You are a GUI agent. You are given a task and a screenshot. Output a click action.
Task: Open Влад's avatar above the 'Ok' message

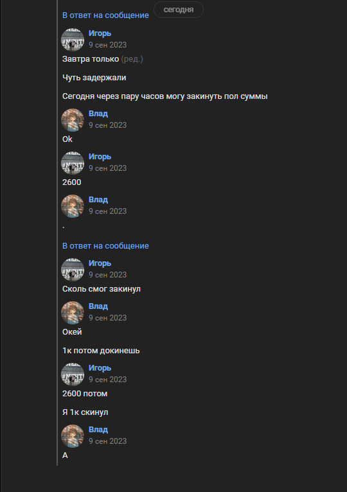point(73,120)
